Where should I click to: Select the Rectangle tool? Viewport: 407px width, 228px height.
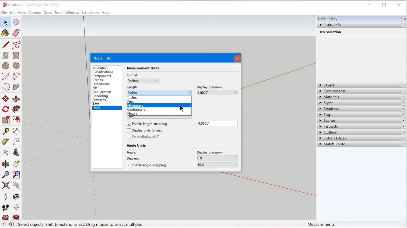coord(5,55)
